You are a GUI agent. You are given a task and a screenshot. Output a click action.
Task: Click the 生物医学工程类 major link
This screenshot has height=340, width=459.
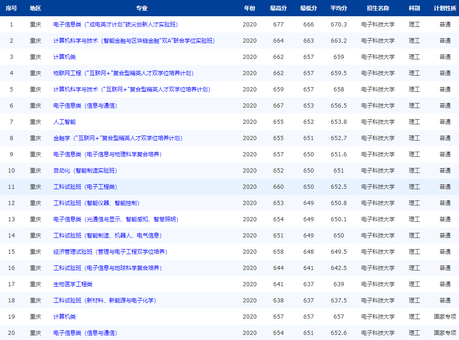[74, 284]
